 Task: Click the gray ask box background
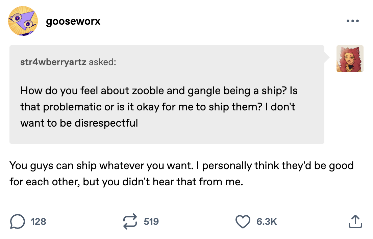pyautogui.click(x=167, y=94)
